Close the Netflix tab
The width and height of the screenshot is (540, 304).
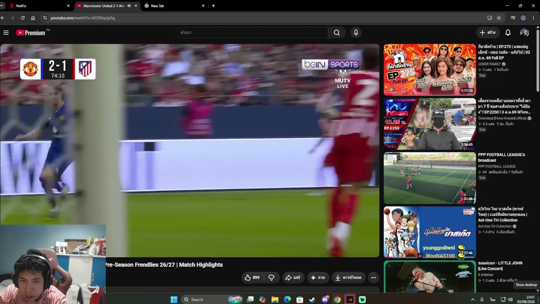click(x=68, y=6)
